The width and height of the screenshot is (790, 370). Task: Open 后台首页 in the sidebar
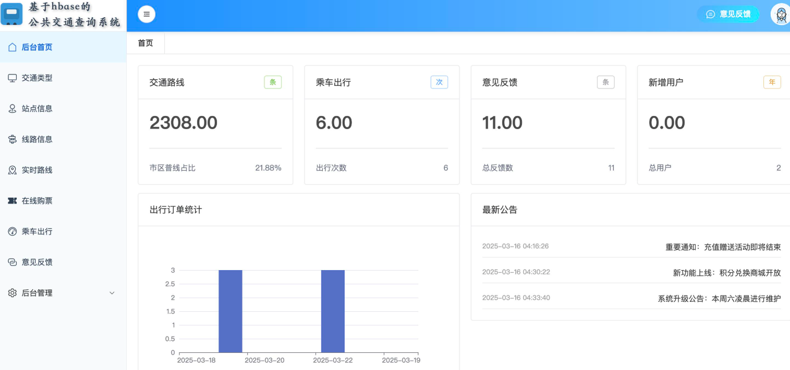(x=63, y=47)
